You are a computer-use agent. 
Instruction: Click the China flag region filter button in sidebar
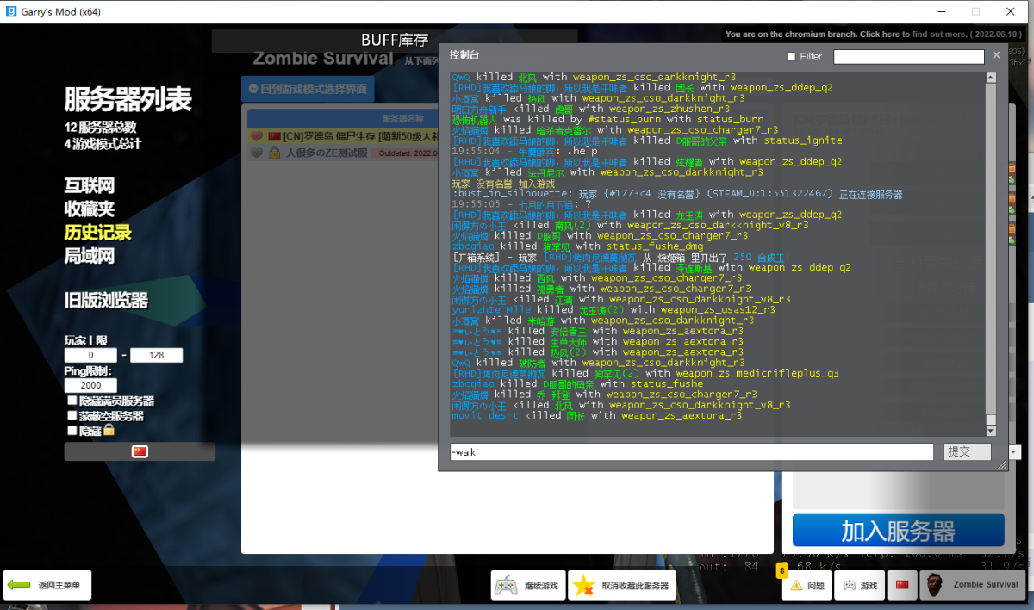(x=140, y=451)
